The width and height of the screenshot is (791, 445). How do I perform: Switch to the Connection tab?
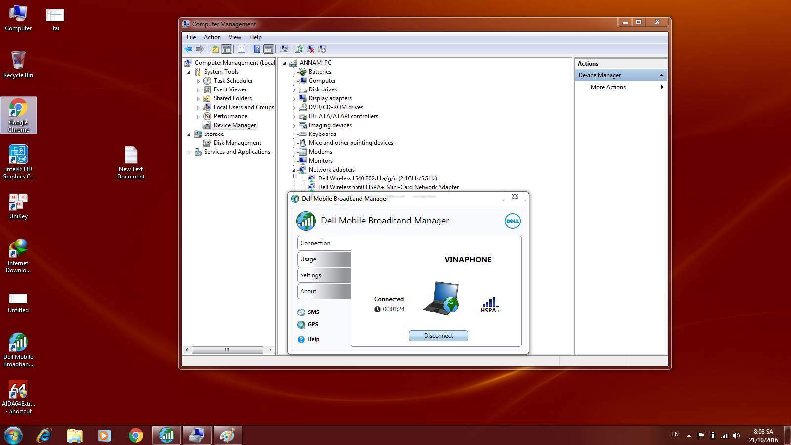click(x=324, y=243)
